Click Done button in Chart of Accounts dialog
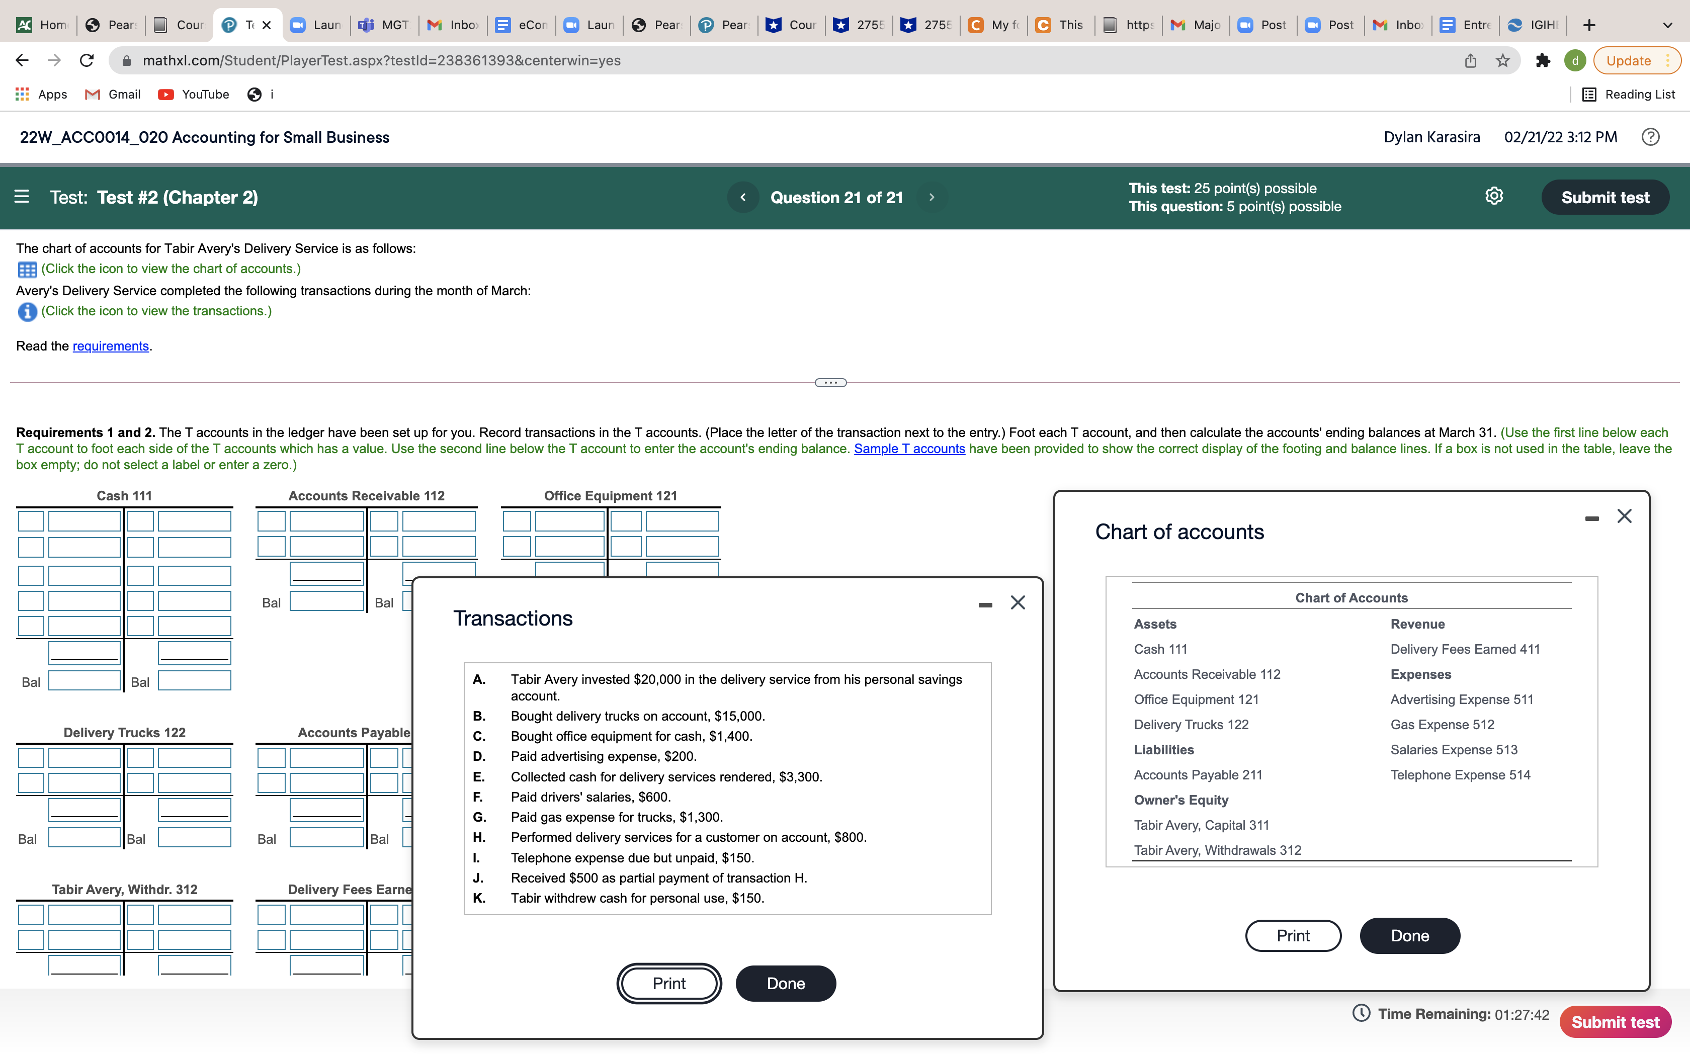Screen dimensions: 1690x1056 coord(1410,935)
